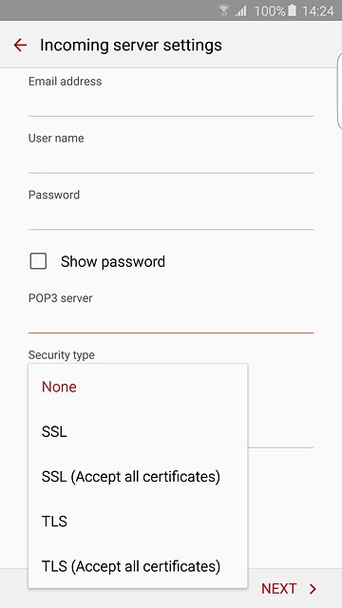342x608 pixels.
Task: Pick SSL (Accept all certificates) option
Action: (x=138, y=477)
